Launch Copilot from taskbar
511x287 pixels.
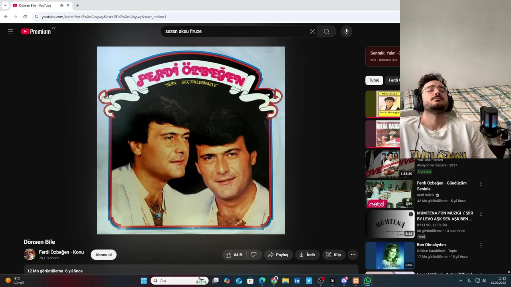point(227,281)
